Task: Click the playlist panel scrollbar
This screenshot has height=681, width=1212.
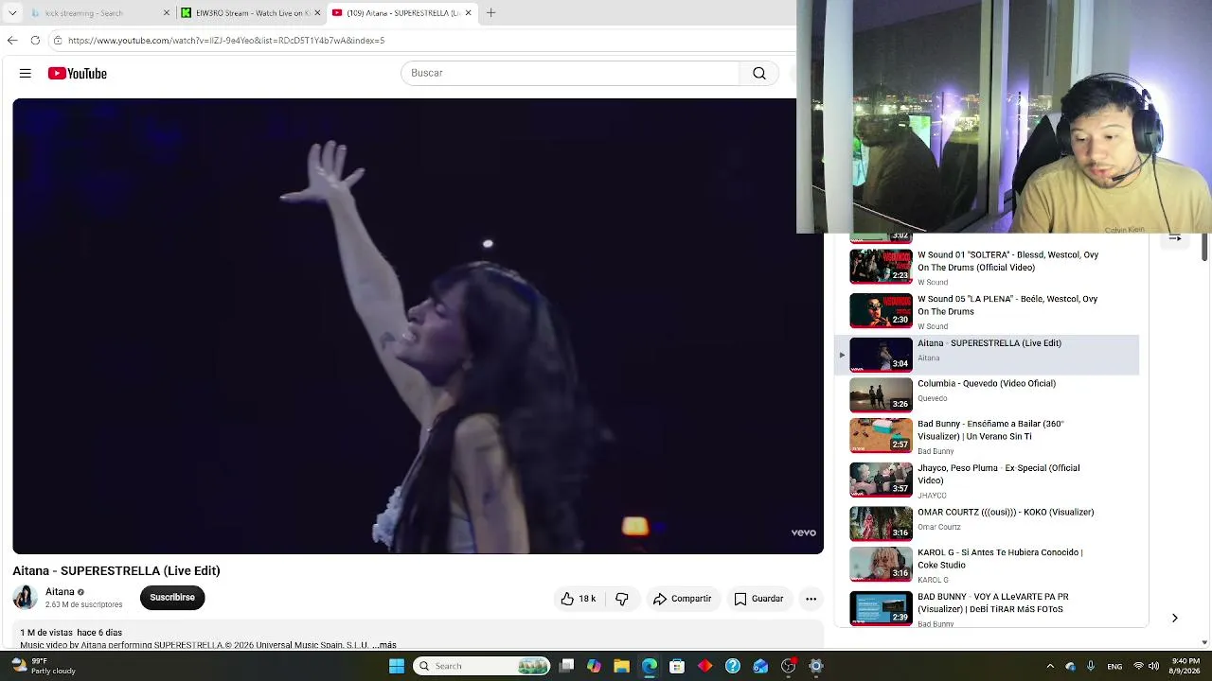Action: point(1204,248)
